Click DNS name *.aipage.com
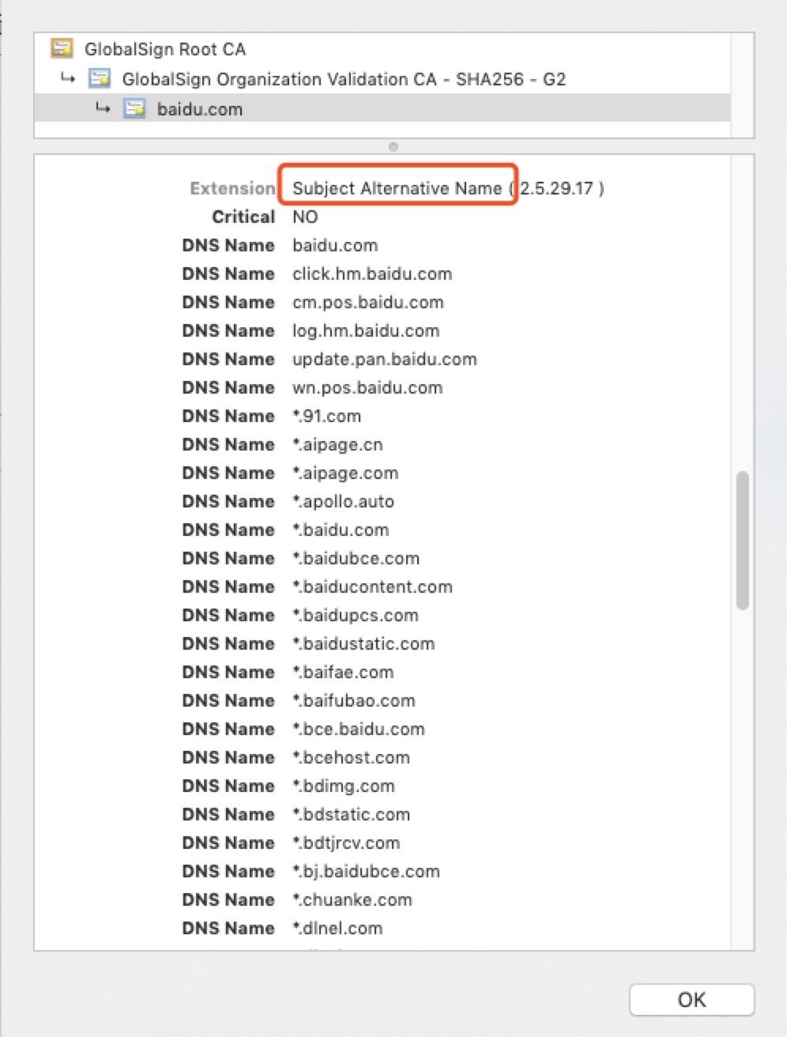The width and height of the screenshot is (787, 1037). pos(345,473)
